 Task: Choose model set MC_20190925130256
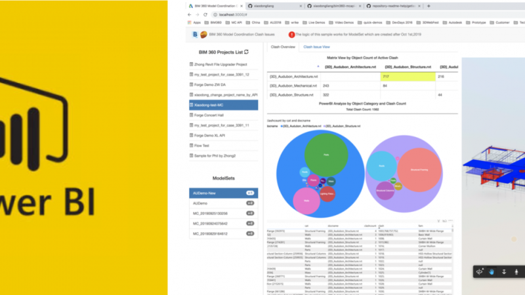224,214
